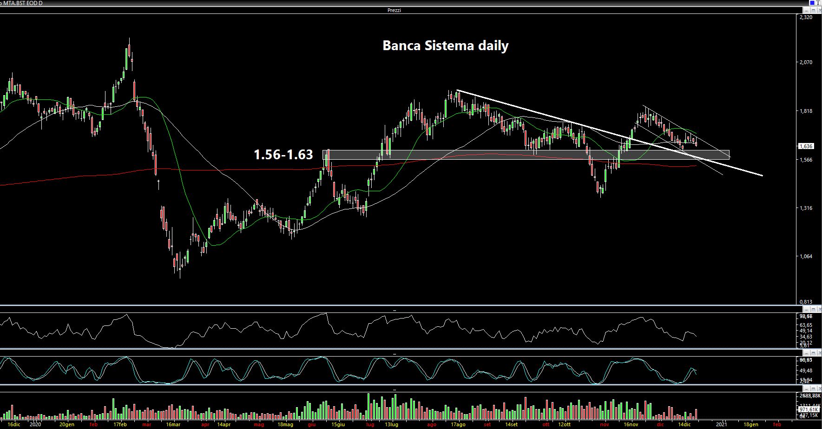Viewport: 822px width, 429px height.
Task: Click the 1,566 price axis label
Action: click(x=806, y=160)
